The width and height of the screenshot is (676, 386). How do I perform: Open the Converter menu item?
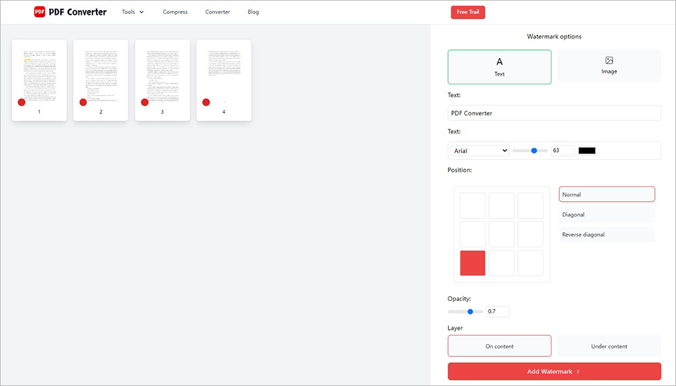click(217, 12)
